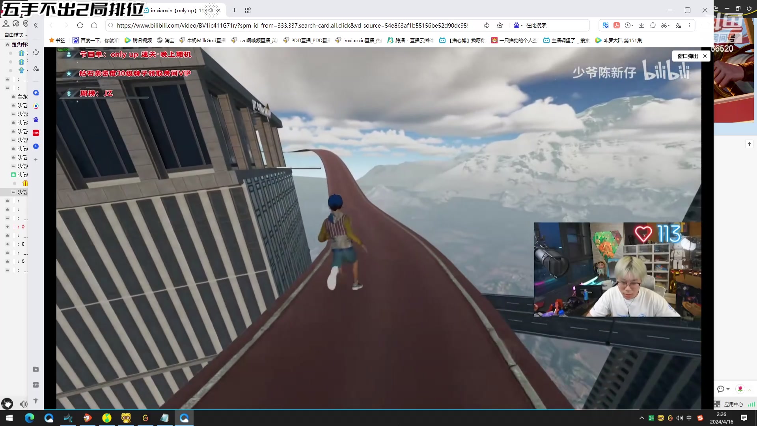
Task: Open the 斗罗大陆 第151集 bookmark
Action: pos(619,40)
